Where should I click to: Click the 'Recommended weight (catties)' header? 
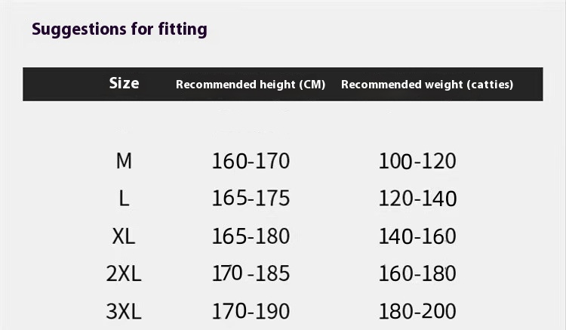[427, 85]
